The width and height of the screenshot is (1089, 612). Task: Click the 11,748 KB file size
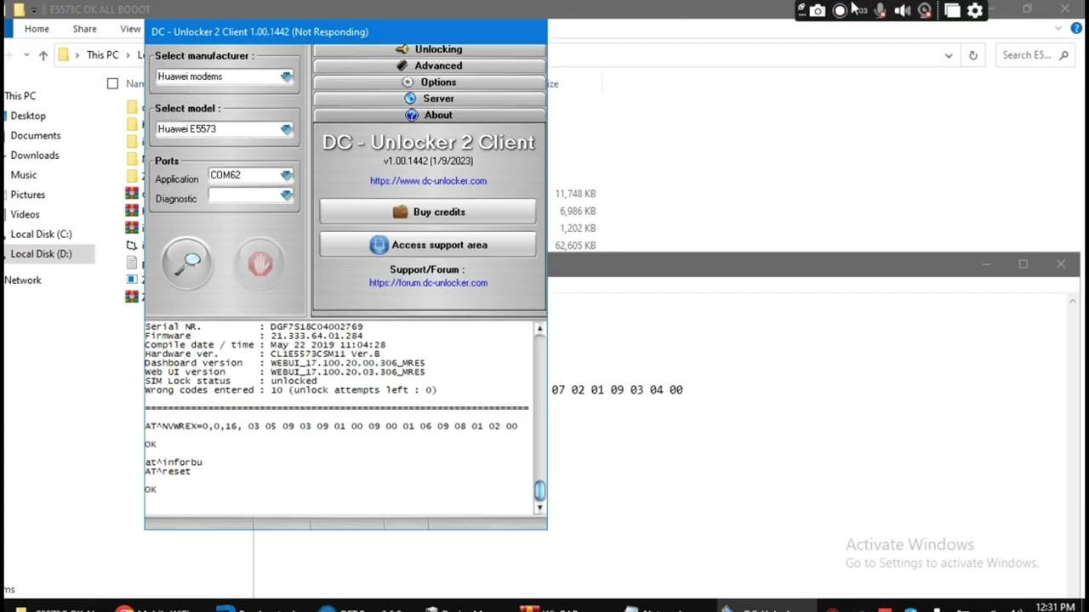[576, 194]
